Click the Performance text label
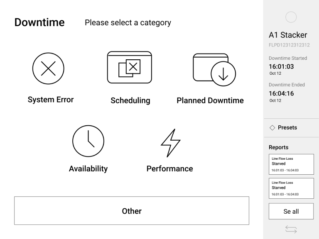The image size is (319, 239). click(x=169, y=168)
